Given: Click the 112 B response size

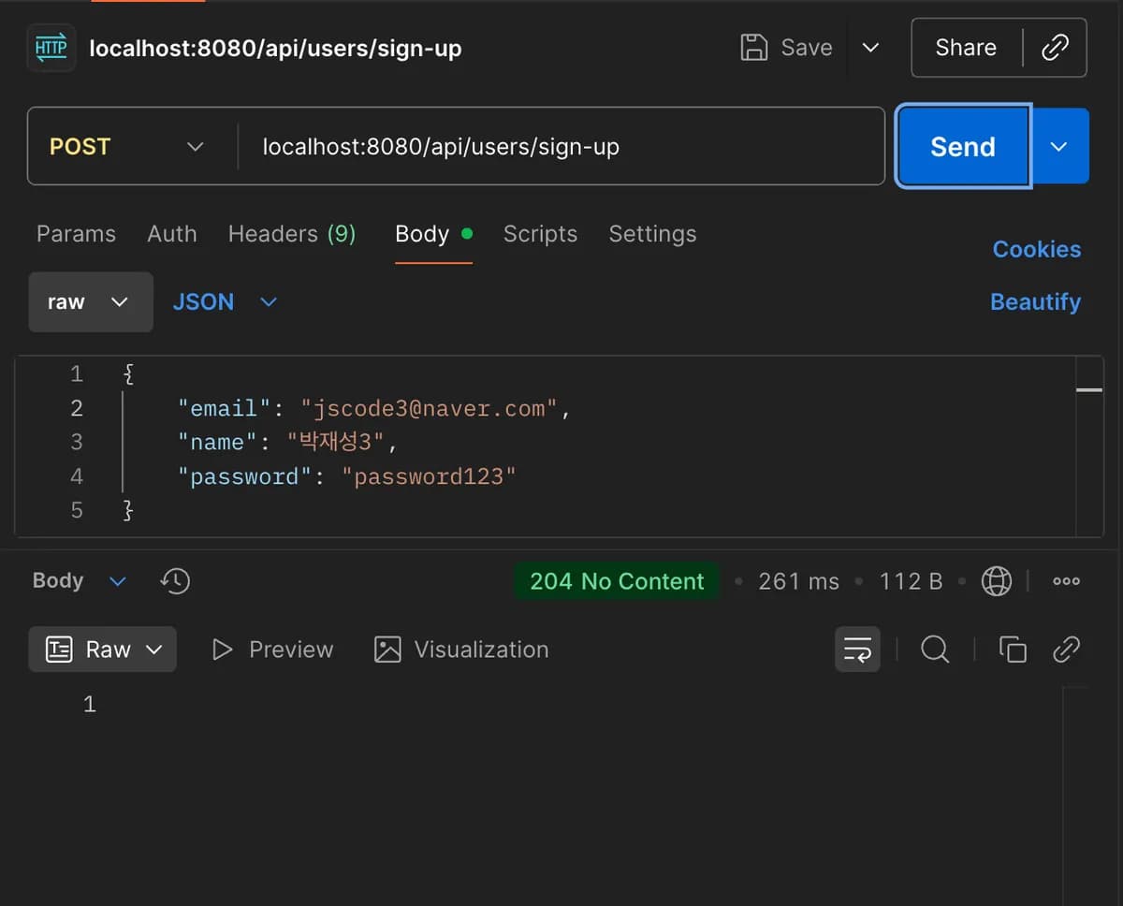Looking at the screenshot, I should coord(911,581).
